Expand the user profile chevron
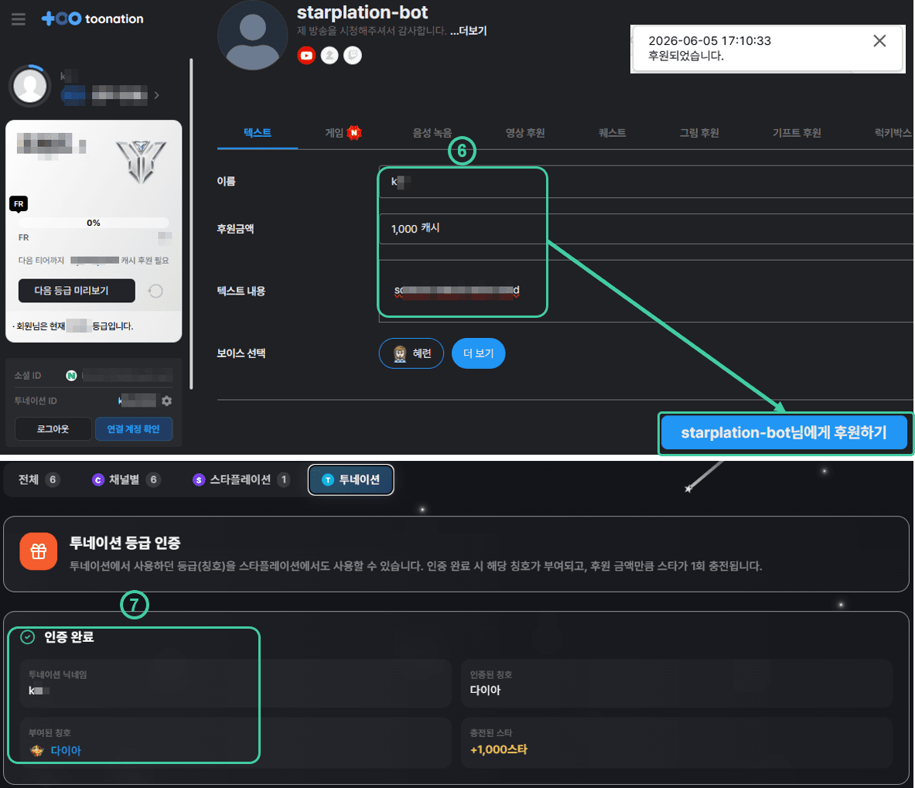Image resolution: width=915 pixels, height=788 pixels. (x=156, y=95)
